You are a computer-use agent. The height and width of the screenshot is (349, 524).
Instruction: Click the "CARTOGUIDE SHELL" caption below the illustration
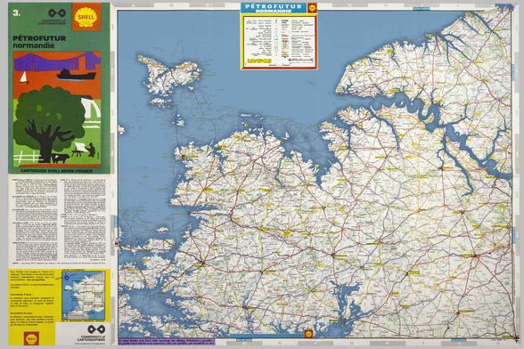(56, 170)
